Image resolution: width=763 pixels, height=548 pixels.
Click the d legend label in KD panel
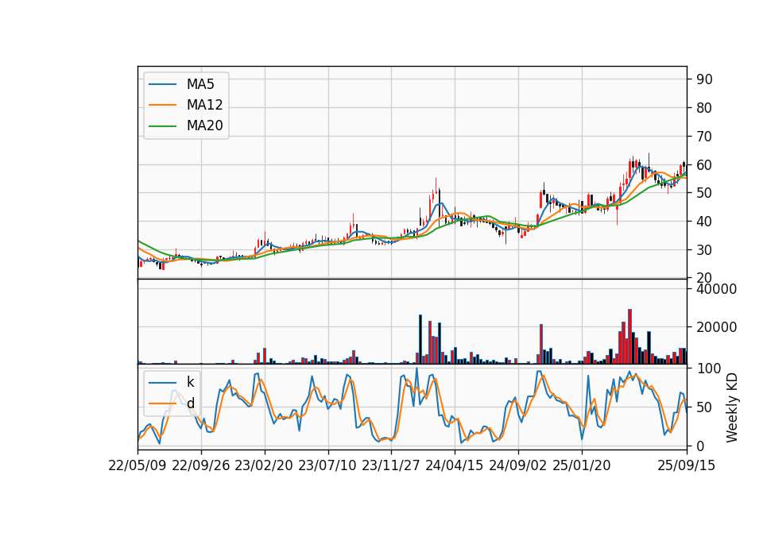coord(190,403)
